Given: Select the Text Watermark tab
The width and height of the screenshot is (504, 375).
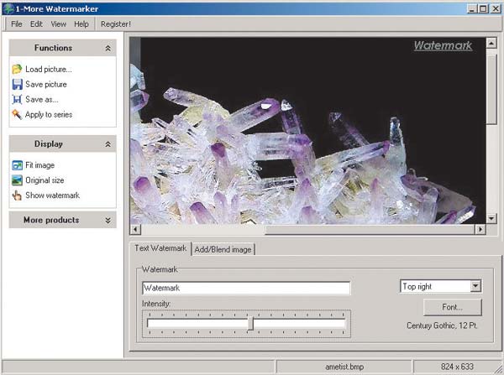Looking at the screenshot, I should click(x=160, y=248).
